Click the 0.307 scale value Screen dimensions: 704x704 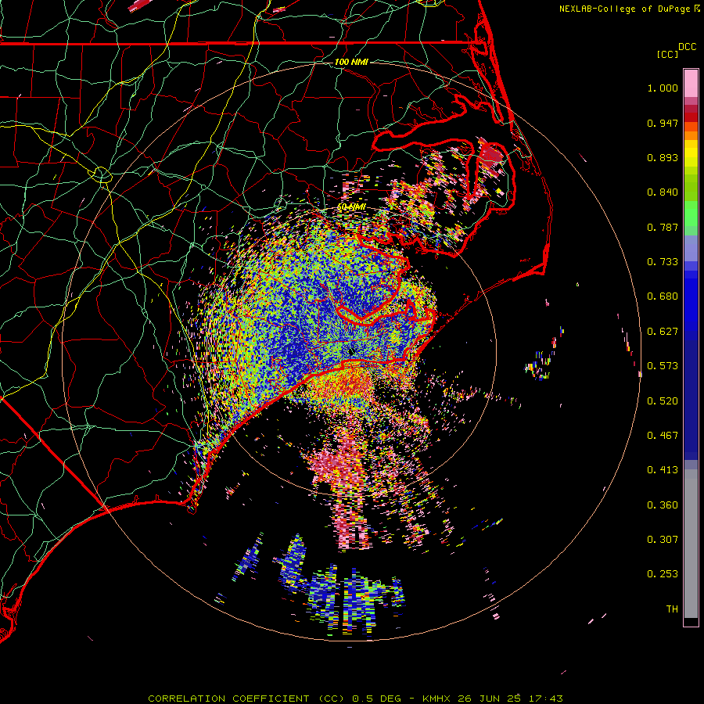[x=663, y=540]
